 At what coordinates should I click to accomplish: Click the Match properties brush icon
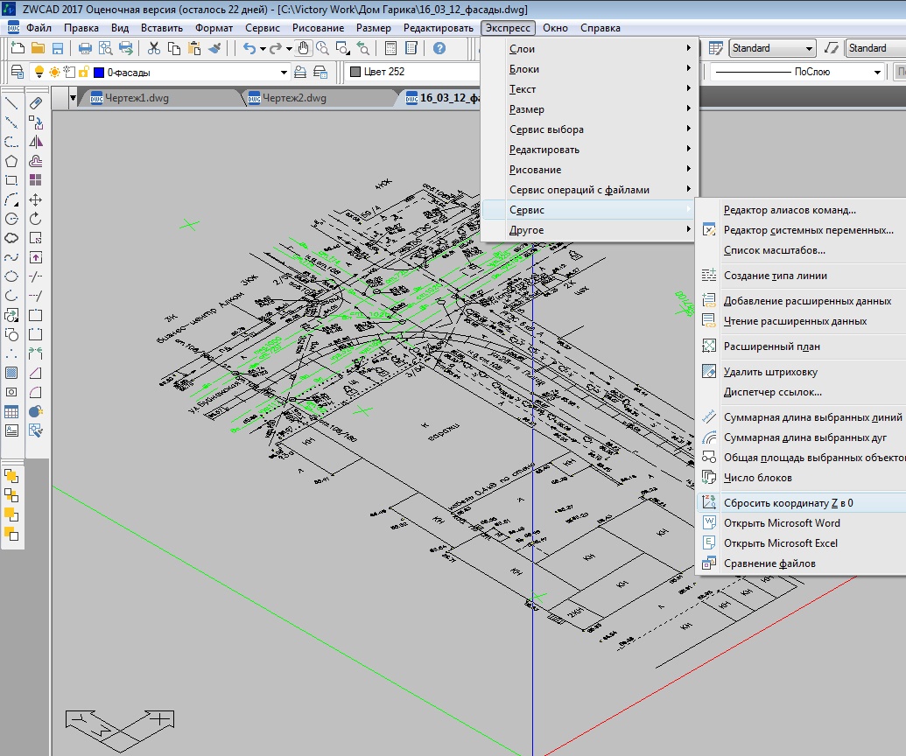(216, 48)
